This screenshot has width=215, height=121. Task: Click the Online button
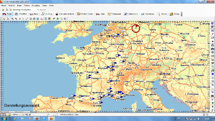[x=174, y=14]
